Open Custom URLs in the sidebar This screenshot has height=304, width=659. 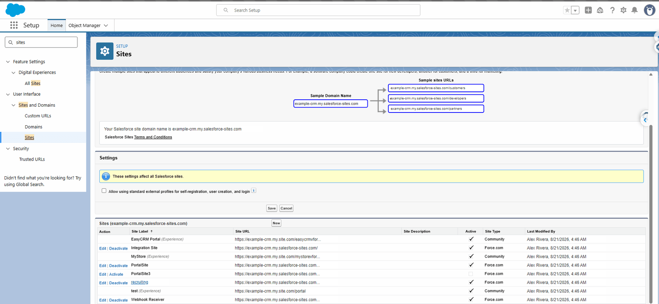click(38, 116)
